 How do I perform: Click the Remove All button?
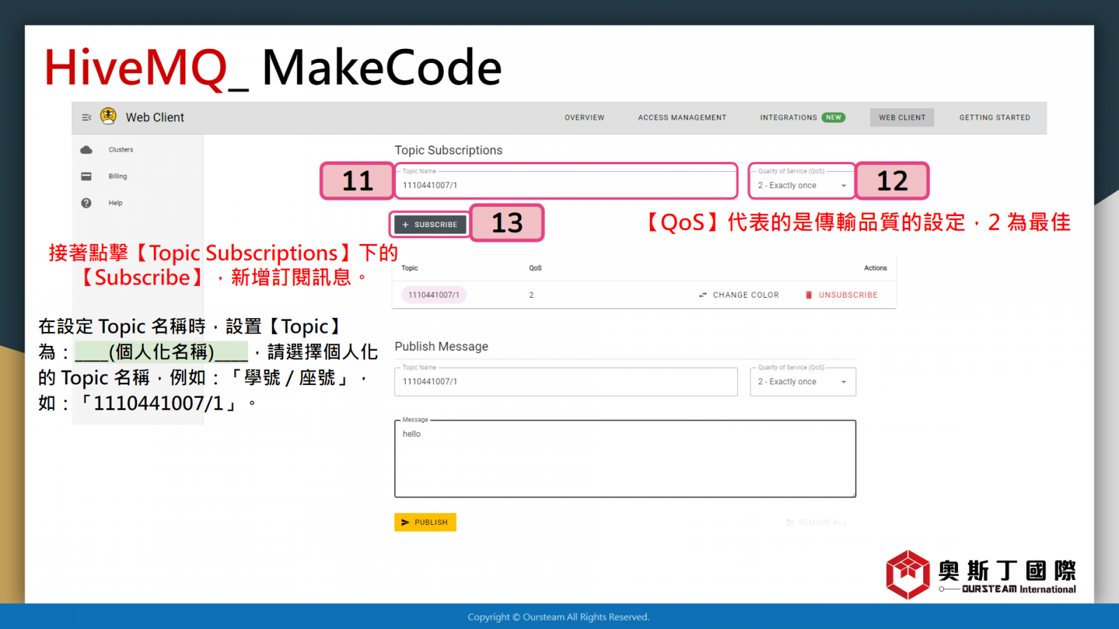click(x=817, y=522)
